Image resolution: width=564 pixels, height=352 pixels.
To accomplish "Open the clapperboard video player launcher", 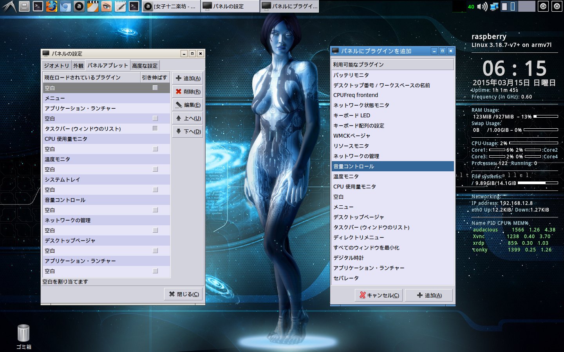I will [93, 6].
